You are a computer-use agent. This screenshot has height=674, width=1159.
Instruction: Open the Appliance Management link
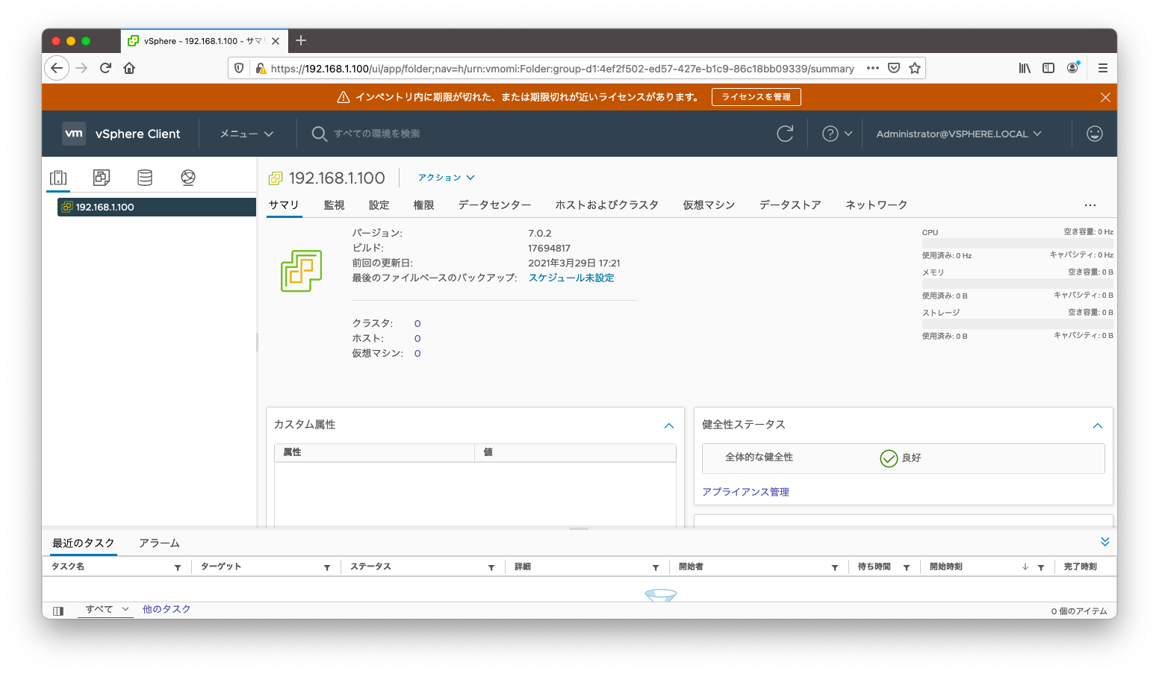[x=745, y=492]
